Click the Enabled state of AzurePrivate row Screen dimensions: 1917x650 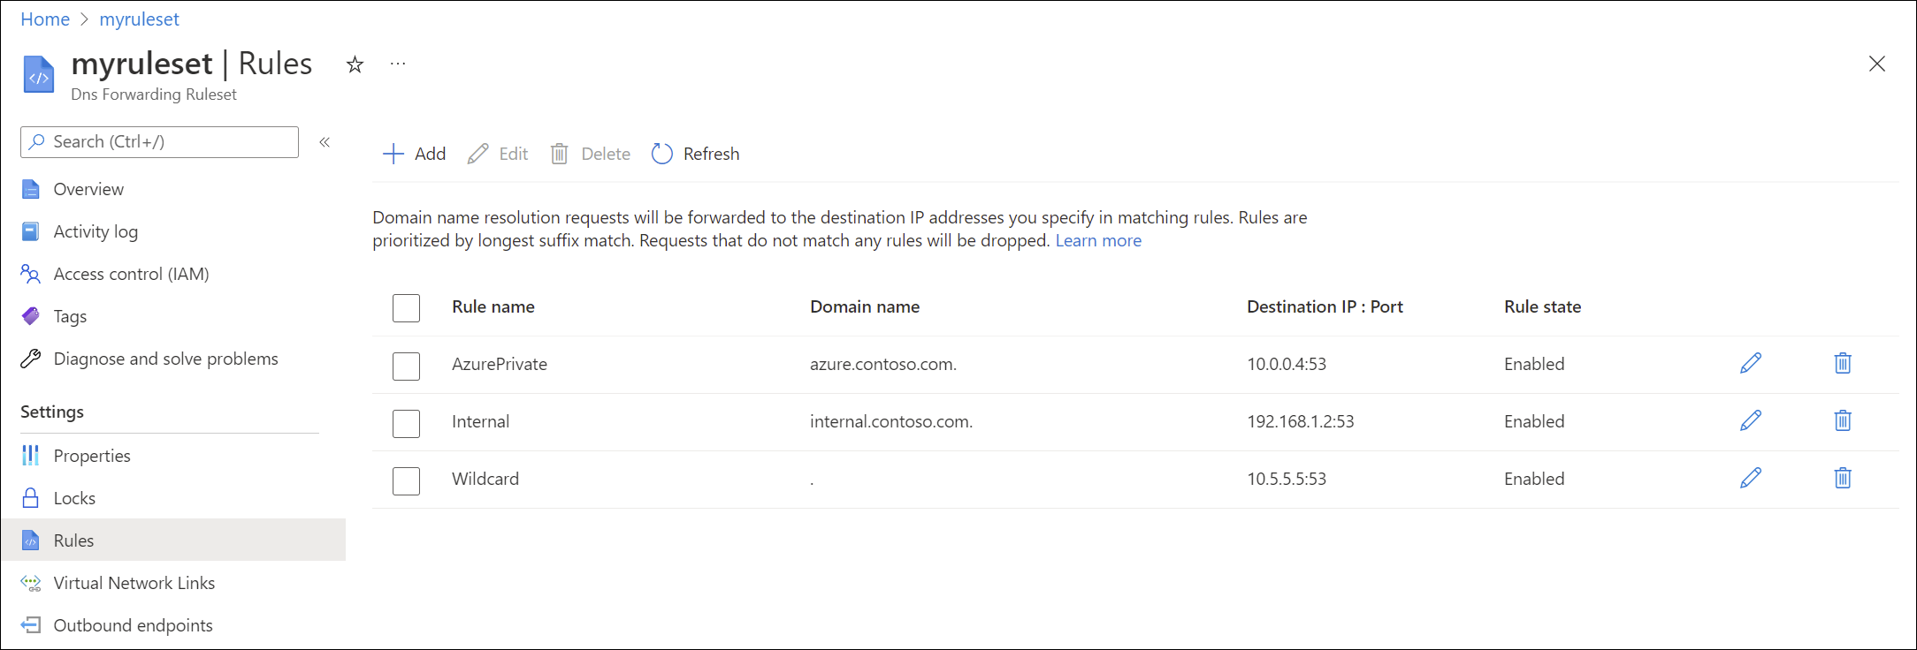1534,364
